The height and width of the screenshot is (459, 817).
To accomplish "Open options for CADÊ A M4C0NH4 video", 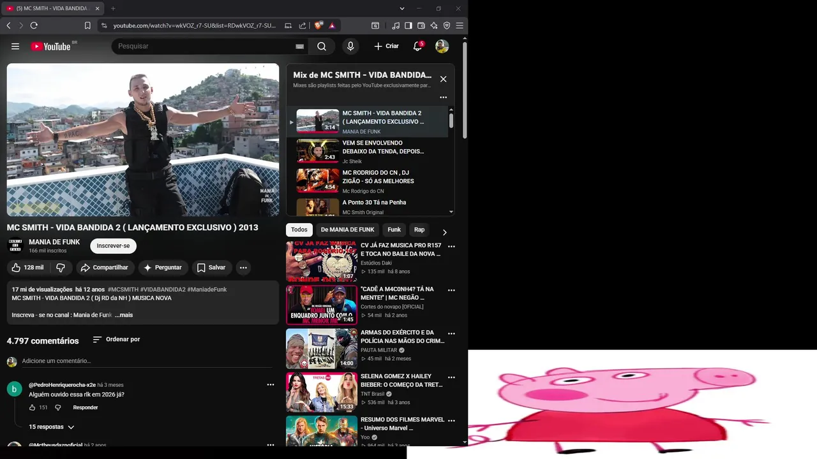I will coord(451,290).
